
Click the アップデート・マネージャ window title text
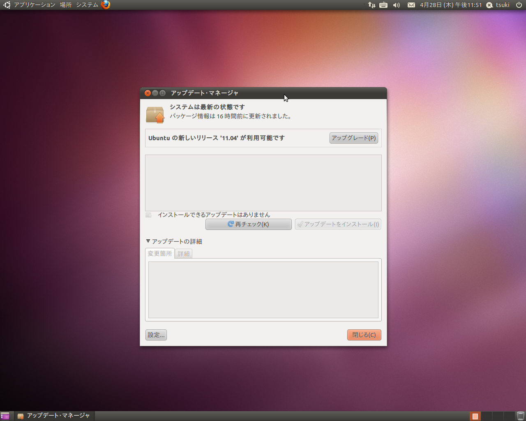click(x=205, y=93)
